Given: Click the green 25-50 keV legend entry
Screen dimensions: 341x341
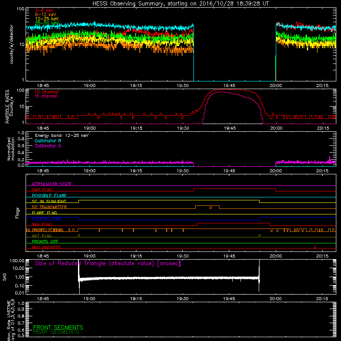Looking at the screenshot, I should pyautogui.click(x=47, y=23).
